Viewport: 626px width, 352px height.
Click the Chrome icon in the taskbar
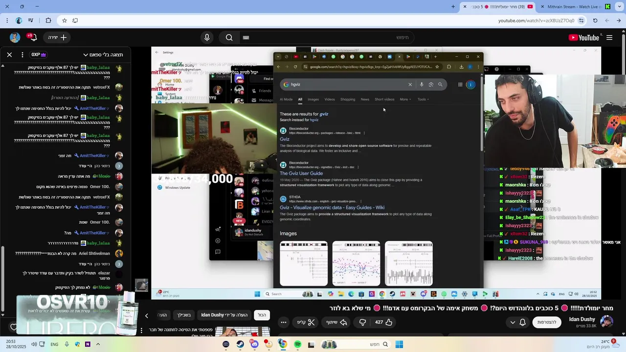point(283,345)
